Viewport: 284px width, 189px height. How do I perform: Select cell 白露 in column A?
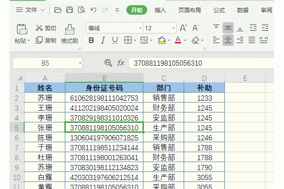coord(45,177)
